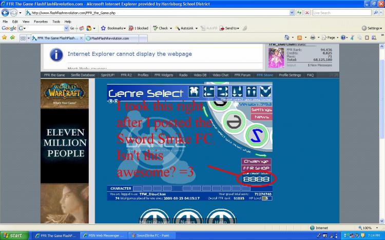
Task: Switch to the FlashFlashRevolution.com tab
Action: coord(112,38)
